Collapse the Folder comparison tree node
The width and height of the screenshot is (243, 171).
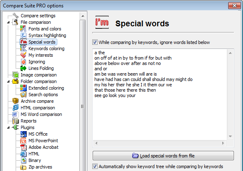click(9, 81)
